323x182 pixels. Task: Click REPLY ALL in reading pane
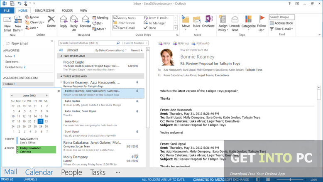(x=181, y=44)
